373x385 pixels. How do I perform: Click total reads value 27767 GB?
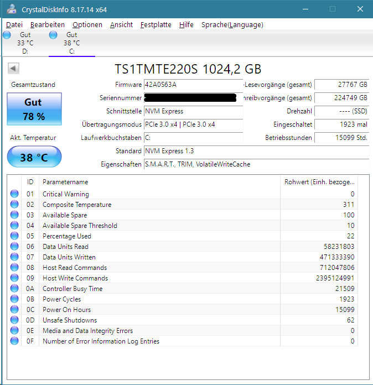[342, 85]
